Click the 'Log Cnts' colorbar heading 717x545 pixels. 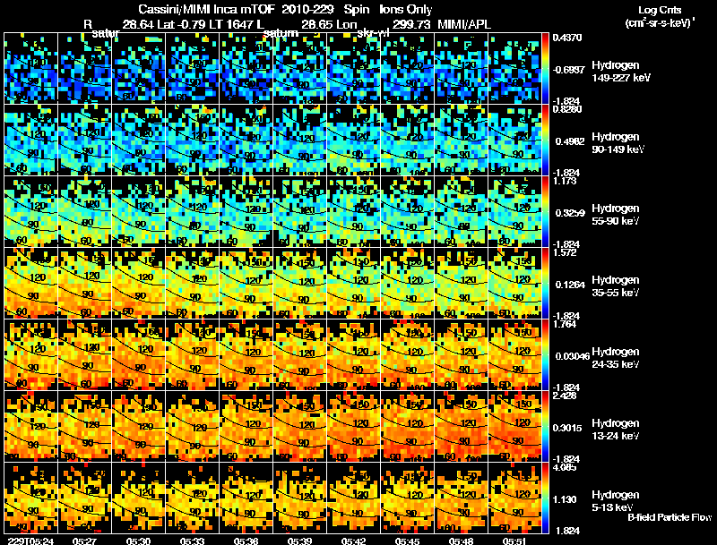point(660,10)
